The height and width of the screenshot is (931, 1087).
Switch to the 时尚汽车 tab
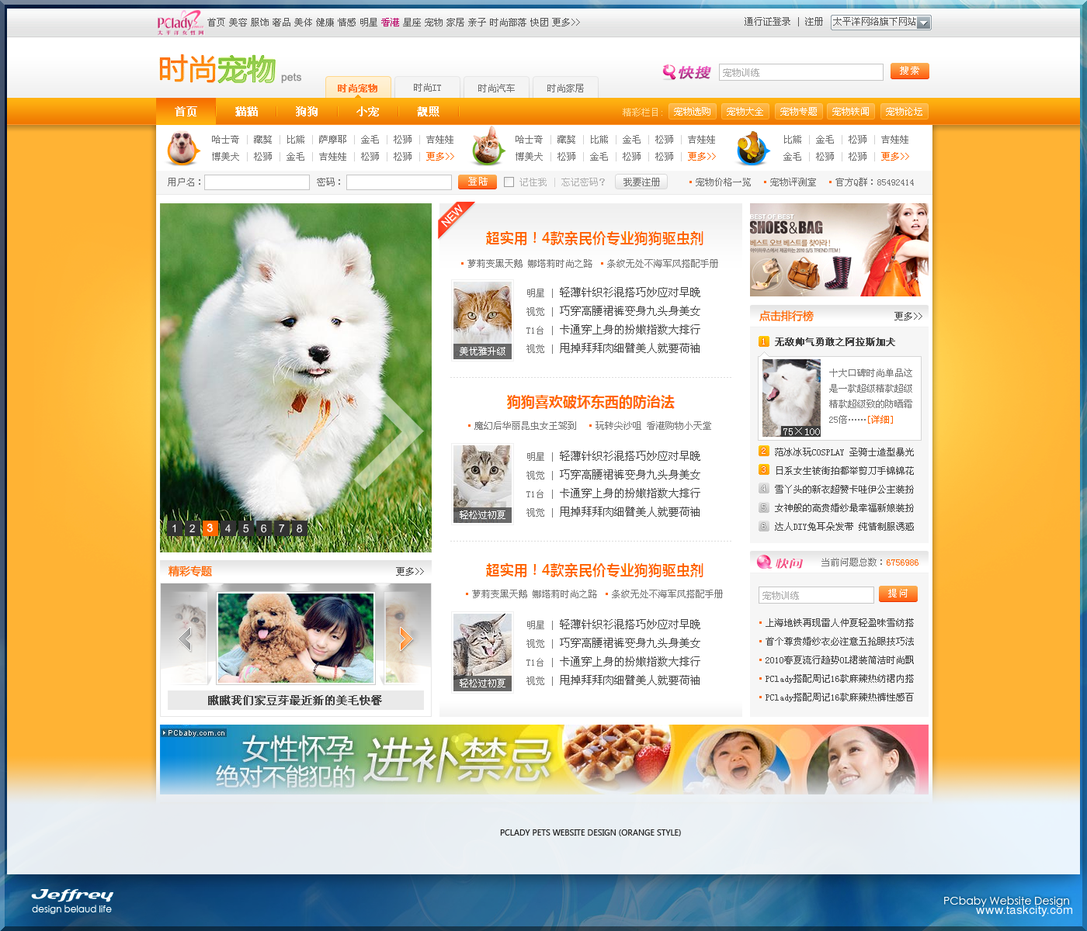[496, 88]
